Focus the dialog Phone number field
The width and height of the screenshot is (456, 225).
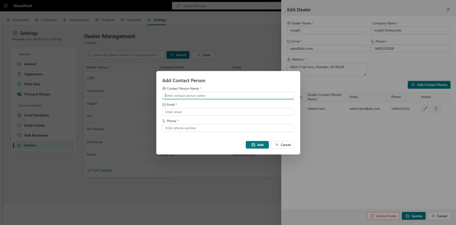point(228,128)
